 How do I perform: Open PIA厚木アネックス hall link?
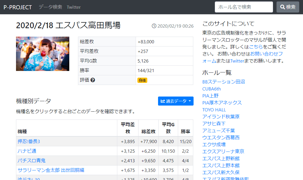tap(222, 103)
